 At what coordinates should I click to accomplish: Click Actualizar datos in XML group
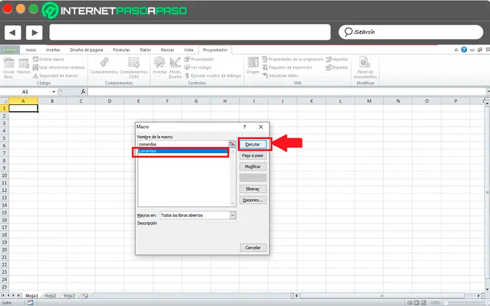tap(281, 75)
